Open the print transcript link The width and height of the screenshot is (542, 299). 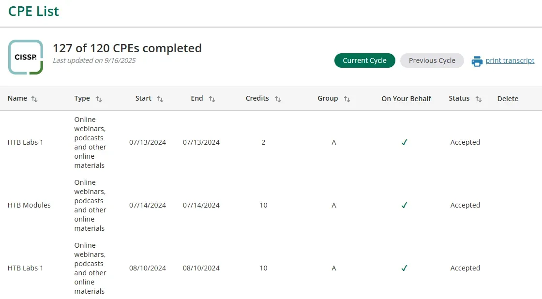tap(510, 60)
